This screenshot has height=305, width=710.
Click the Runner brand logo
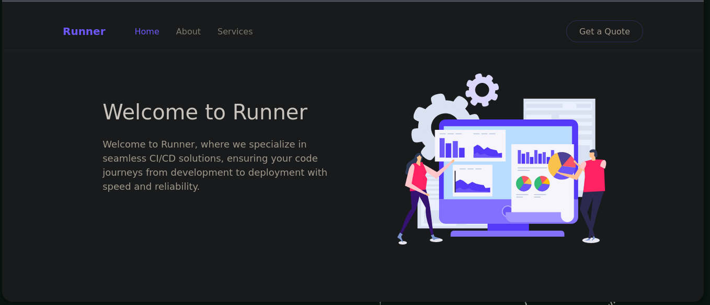[x=84, y=31]
